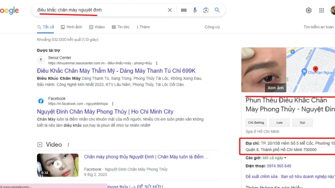Click the Facebook favicon icon
The height and width of the screenshot is (188, 335).
click(41, 101)
